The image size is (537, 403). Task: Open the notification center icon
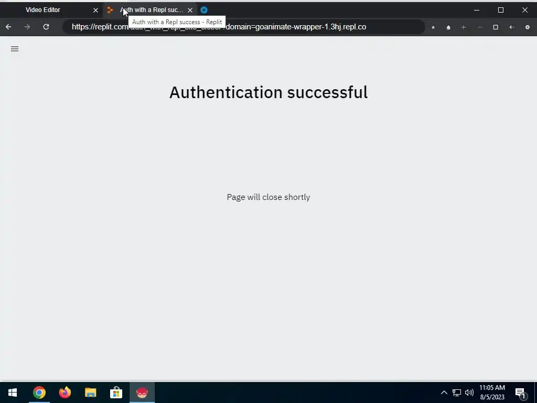(521, 393)
